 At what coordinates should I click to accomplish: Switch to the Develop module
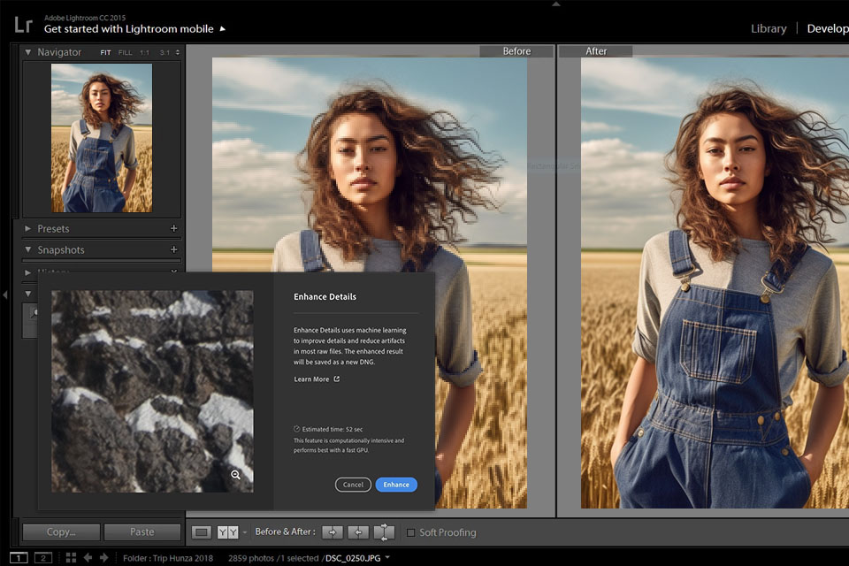[x=828, y=28]
